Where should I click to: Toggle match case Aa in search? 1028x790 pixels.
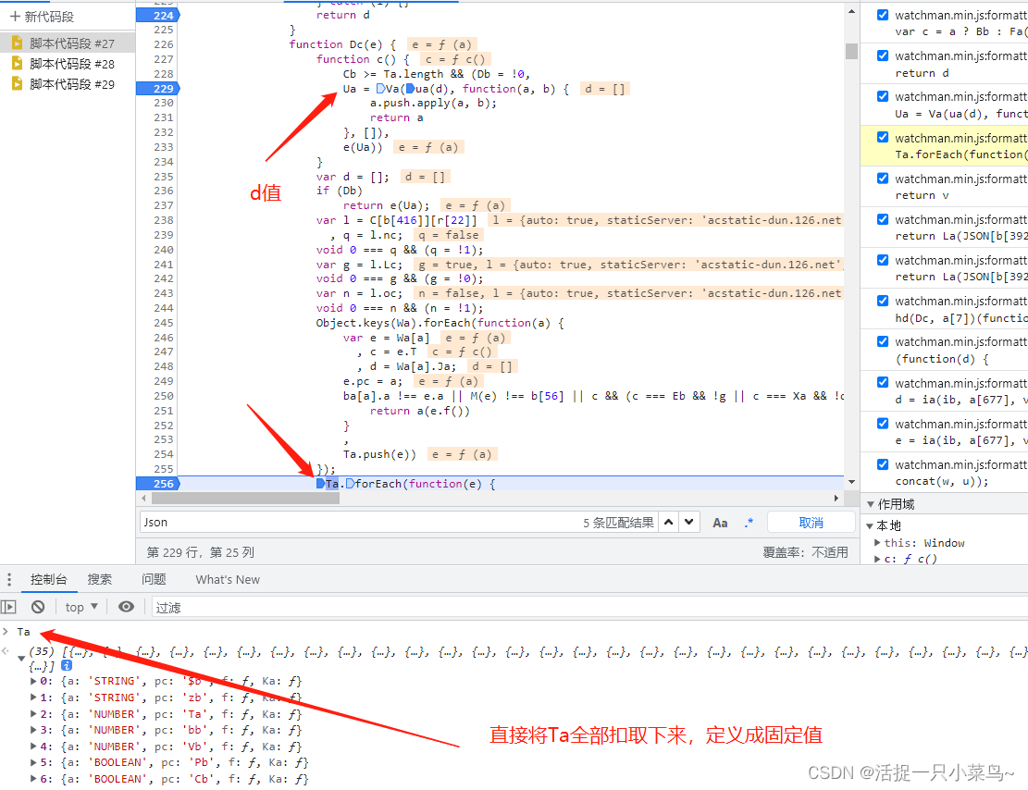click(x=720, y=523)
